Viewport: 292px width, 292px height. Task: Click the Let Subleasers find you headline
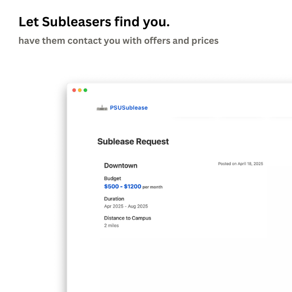94,22
